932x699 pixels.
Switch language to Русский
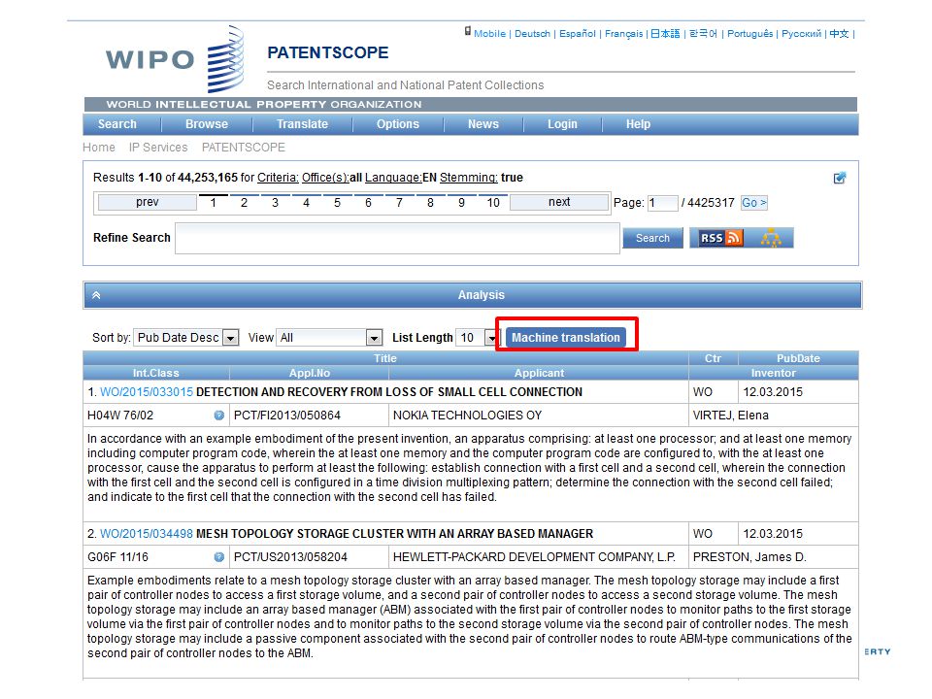801,34
